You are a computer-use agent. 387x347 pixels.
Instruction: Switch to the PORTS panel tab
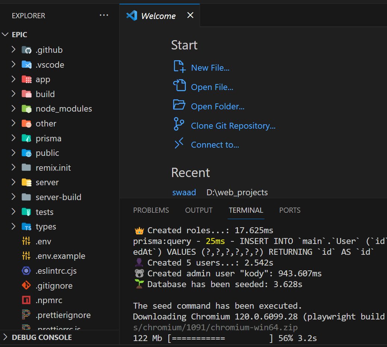point(290,210)
